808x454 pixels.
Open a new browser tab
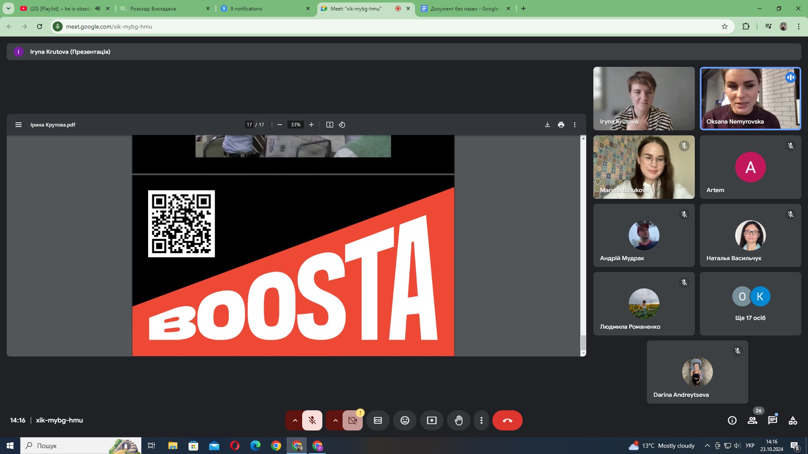[x=524, y=8]
